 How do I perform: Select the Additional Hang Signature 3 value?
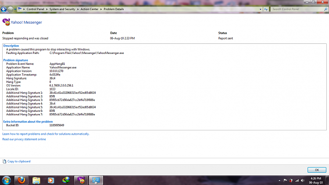click(72, 100)
